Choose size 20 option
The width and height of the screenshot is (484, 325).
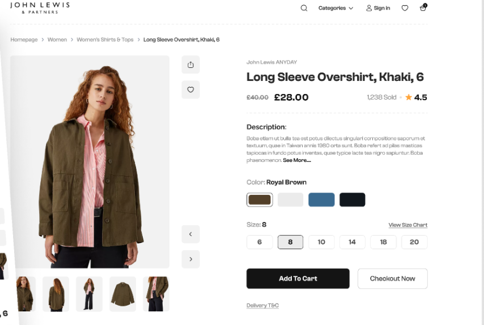(414, 242)
